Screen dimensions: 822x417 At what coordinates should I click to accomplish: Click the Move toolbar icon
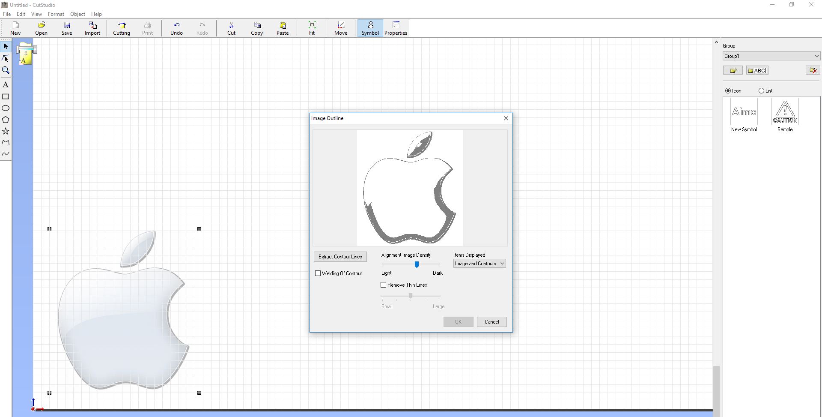pyautogui.click(x=341, y=28)
